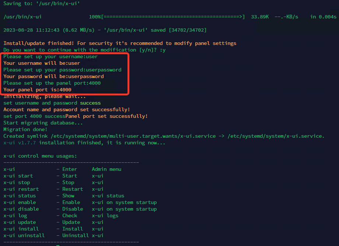The height and width of the screenshot is (246, 339).
Task: Click the "x-ui control menu usages:" heading
Action: [x=40, y=156]
